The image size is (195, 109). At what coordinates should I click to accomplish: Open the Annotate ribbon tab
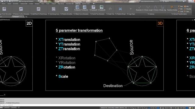click(16, 4)
